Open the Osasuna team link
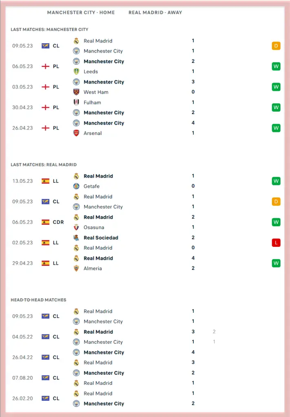This screenshot has height=417, width=290. point(94,227)
